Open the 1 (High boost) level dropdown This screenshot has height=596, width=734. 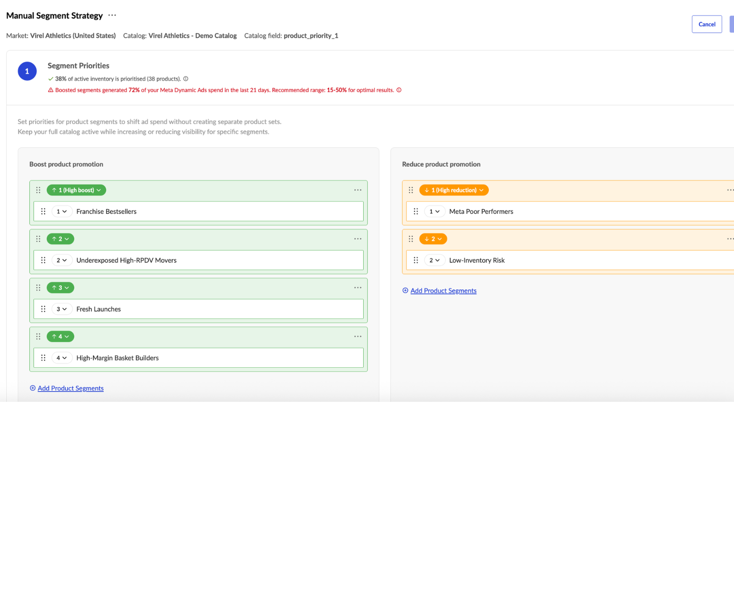tap(76, 190)
